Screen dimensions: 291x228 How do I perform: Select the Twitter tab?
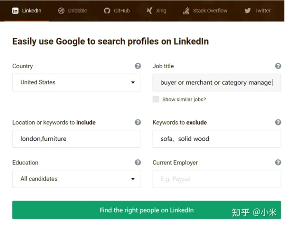click(258, 11)
